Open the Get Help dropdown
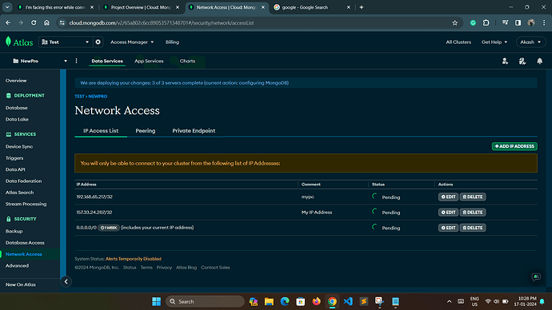This screenshot has height=310, width=552. coord(494,42)
